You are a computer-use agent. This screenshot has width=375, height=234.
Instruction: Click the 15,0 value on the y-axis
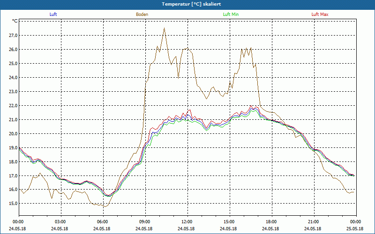(x=13, y=204)
